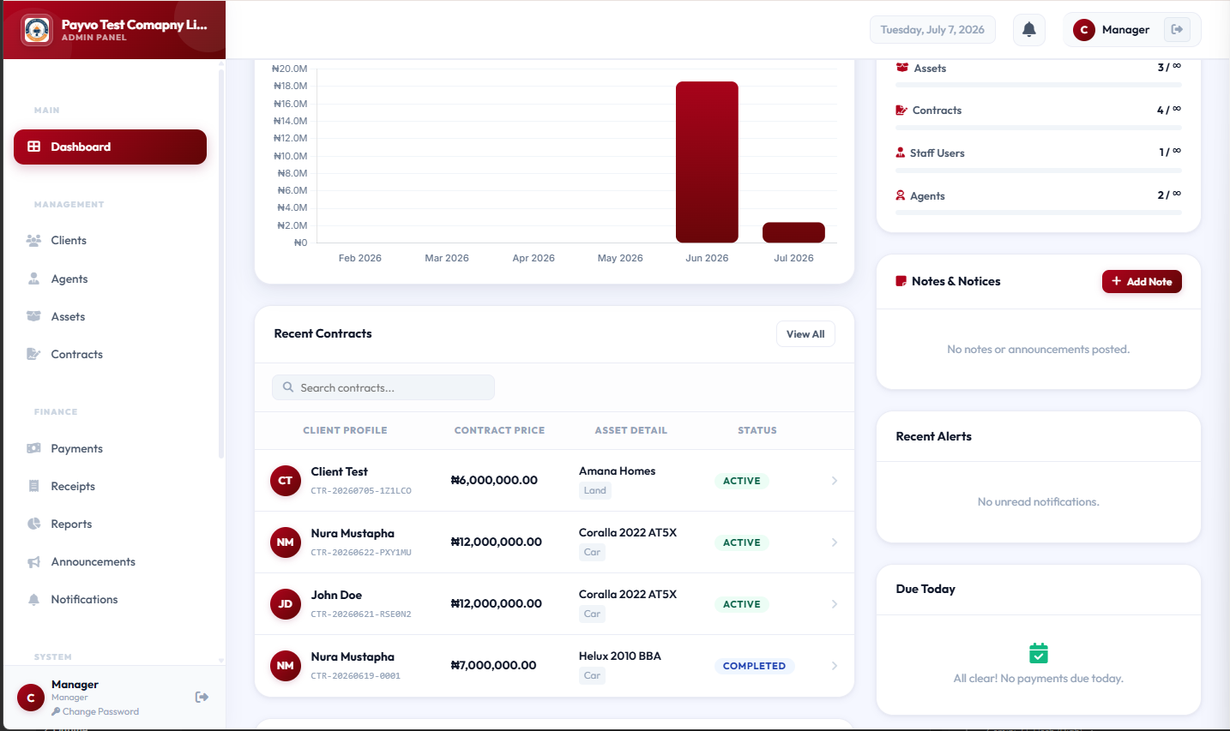1230x731 pixels.
Task: Open chevron on CTR-20260622-PXY1MU row
Action: (835, 542)
